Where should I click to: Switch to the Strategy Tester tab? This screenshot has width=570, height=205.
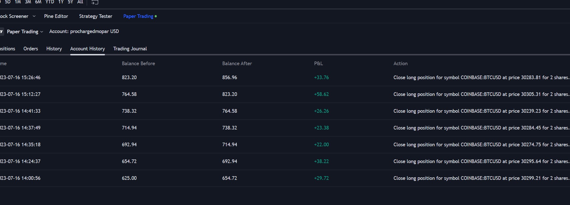95,16
